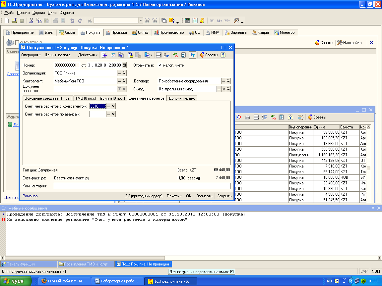Click the Закрыть button
This screenshot has height=286, width=382.
pos(224,196)
